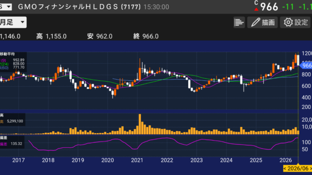Click the GMOフィナンシャルHLDGS (7177) stock title
Image resolution: width=312 pixels, height=175 pixels.
[79, 7]
